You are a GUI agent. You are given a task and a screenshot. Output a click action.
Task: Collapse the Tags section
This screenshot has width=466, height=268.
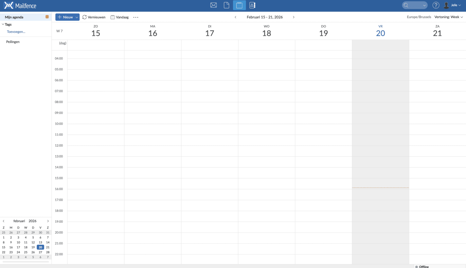(x=3, y=24)
